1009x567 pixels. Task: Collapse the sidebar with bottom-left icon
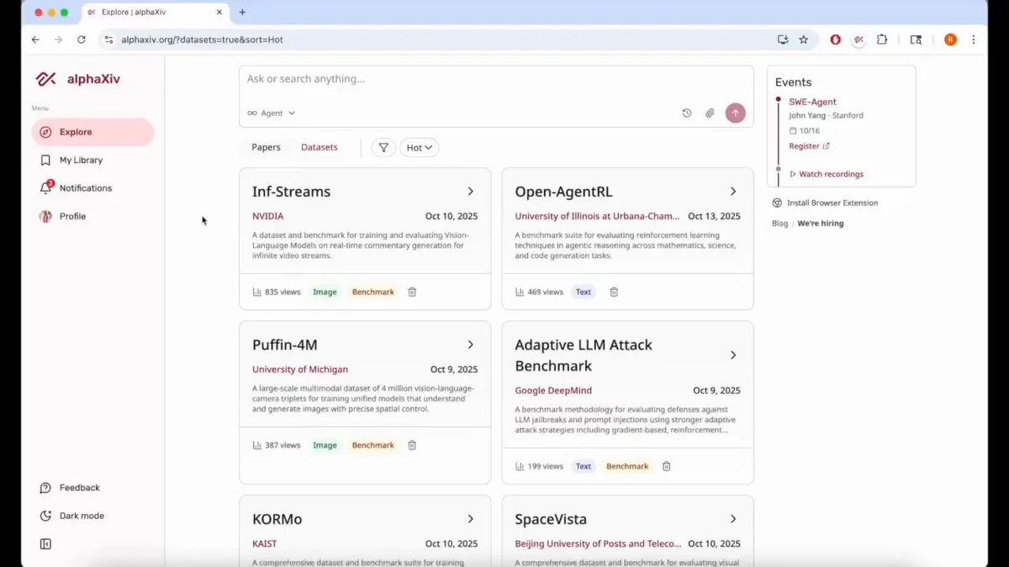coord(46,543)
